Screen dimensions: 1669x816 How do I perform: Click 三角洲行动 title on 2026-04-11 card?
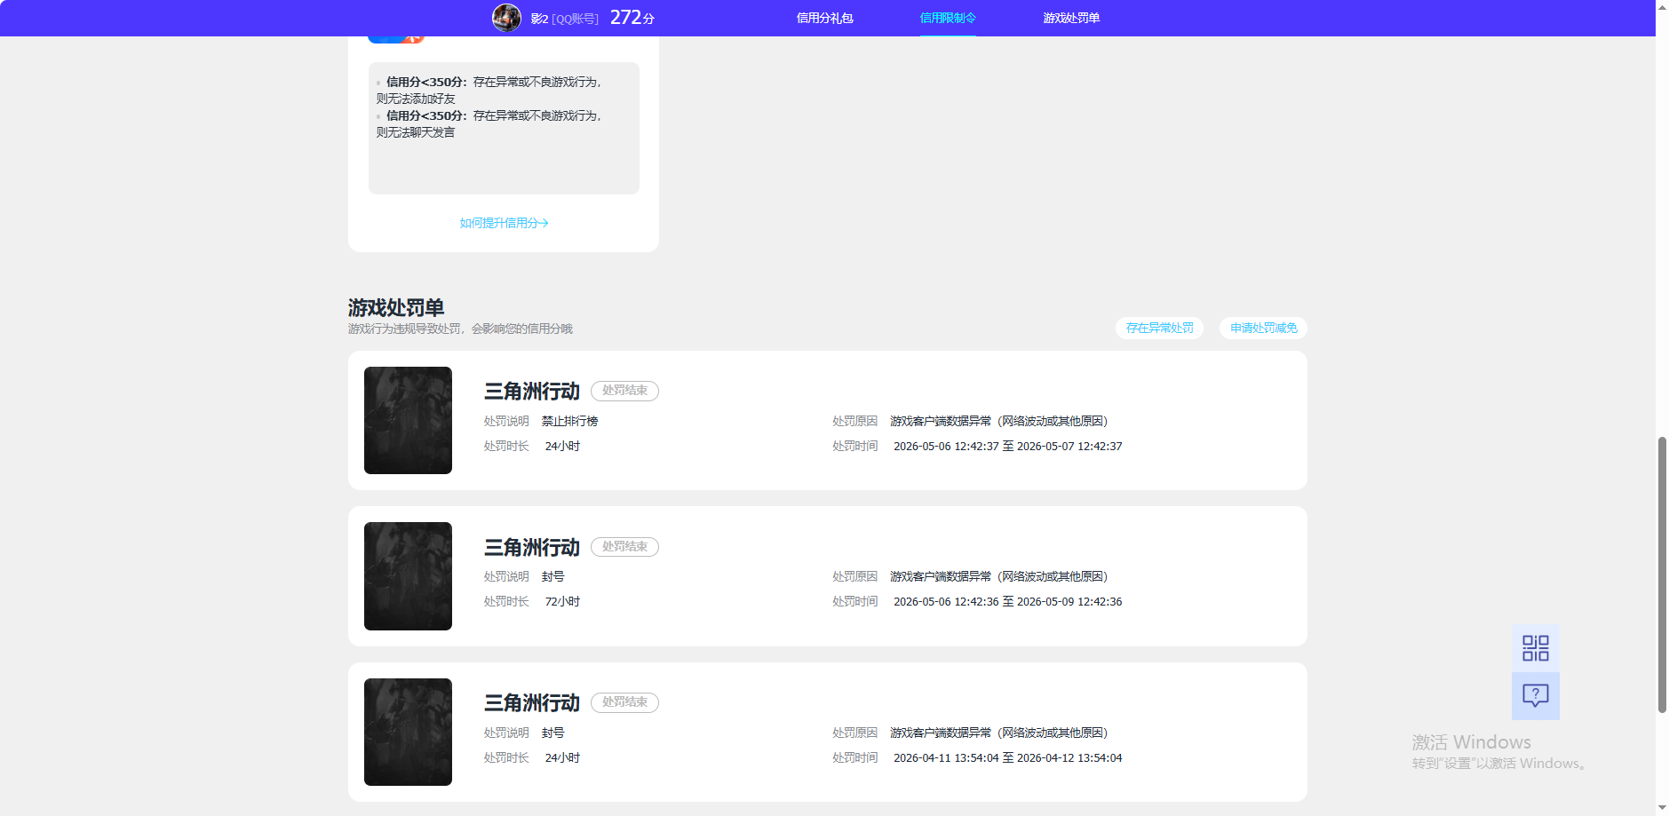coord(531,703)
